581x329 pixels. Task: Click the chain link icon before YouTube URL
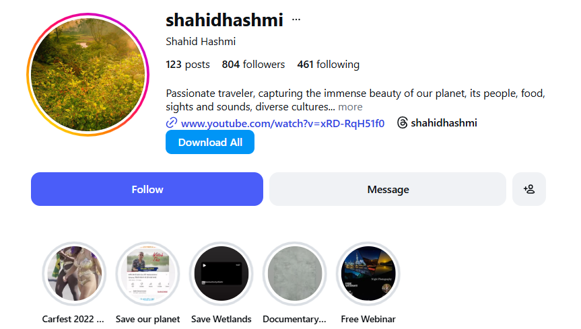tap(171, 122)
